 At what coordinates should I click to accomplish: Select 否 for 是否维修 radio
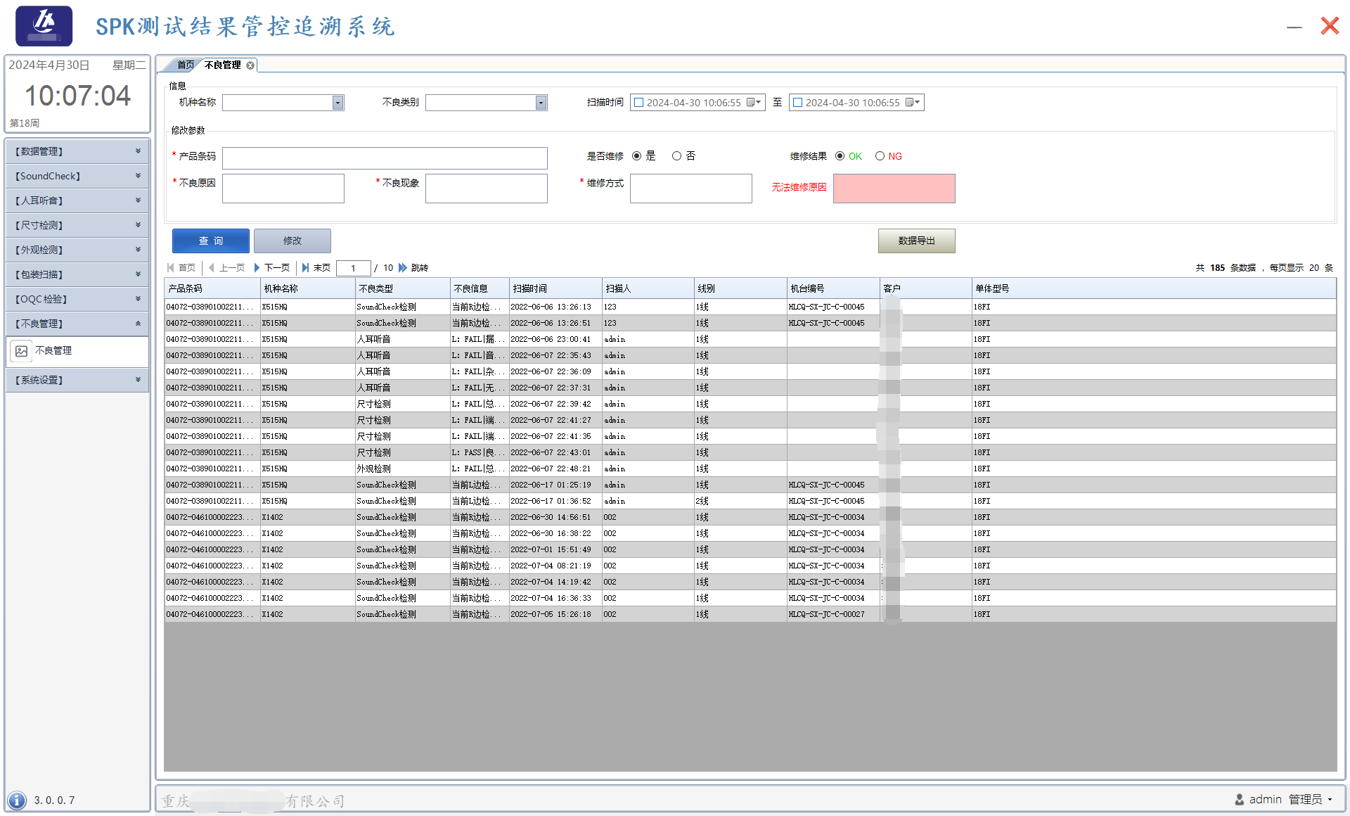click(676, 156)
